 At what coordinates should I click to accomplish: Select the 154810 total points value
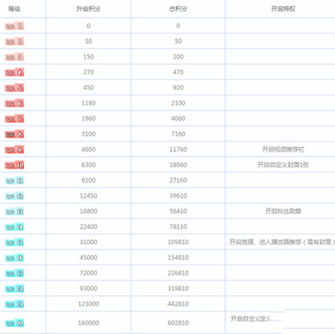(x=178, y=257)
